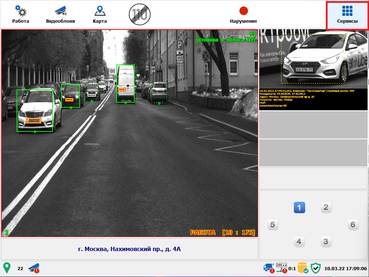Click the truck warning status icon
The height and width of the screenshot is (277, 369).
pyautogui.click(x=269, y=268)
